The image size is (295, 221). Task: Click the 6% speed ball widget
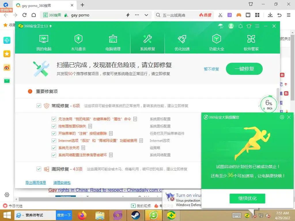(269, 104)
